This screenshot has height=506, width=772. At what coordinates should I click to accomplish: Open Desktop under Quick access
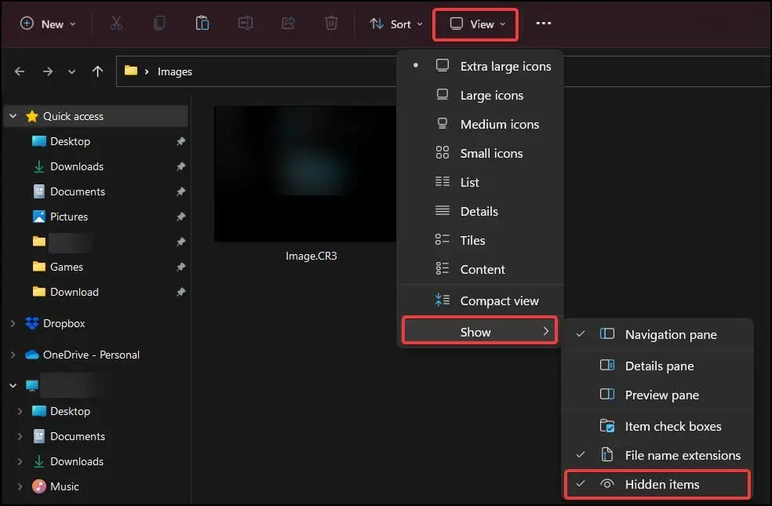click(71, 141)
